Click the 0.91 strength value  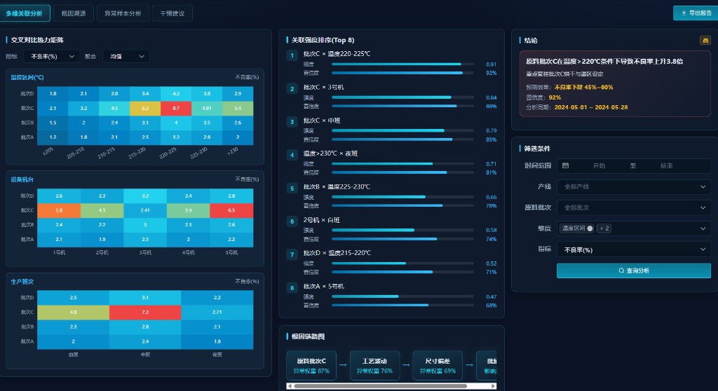tap(491, 64)
